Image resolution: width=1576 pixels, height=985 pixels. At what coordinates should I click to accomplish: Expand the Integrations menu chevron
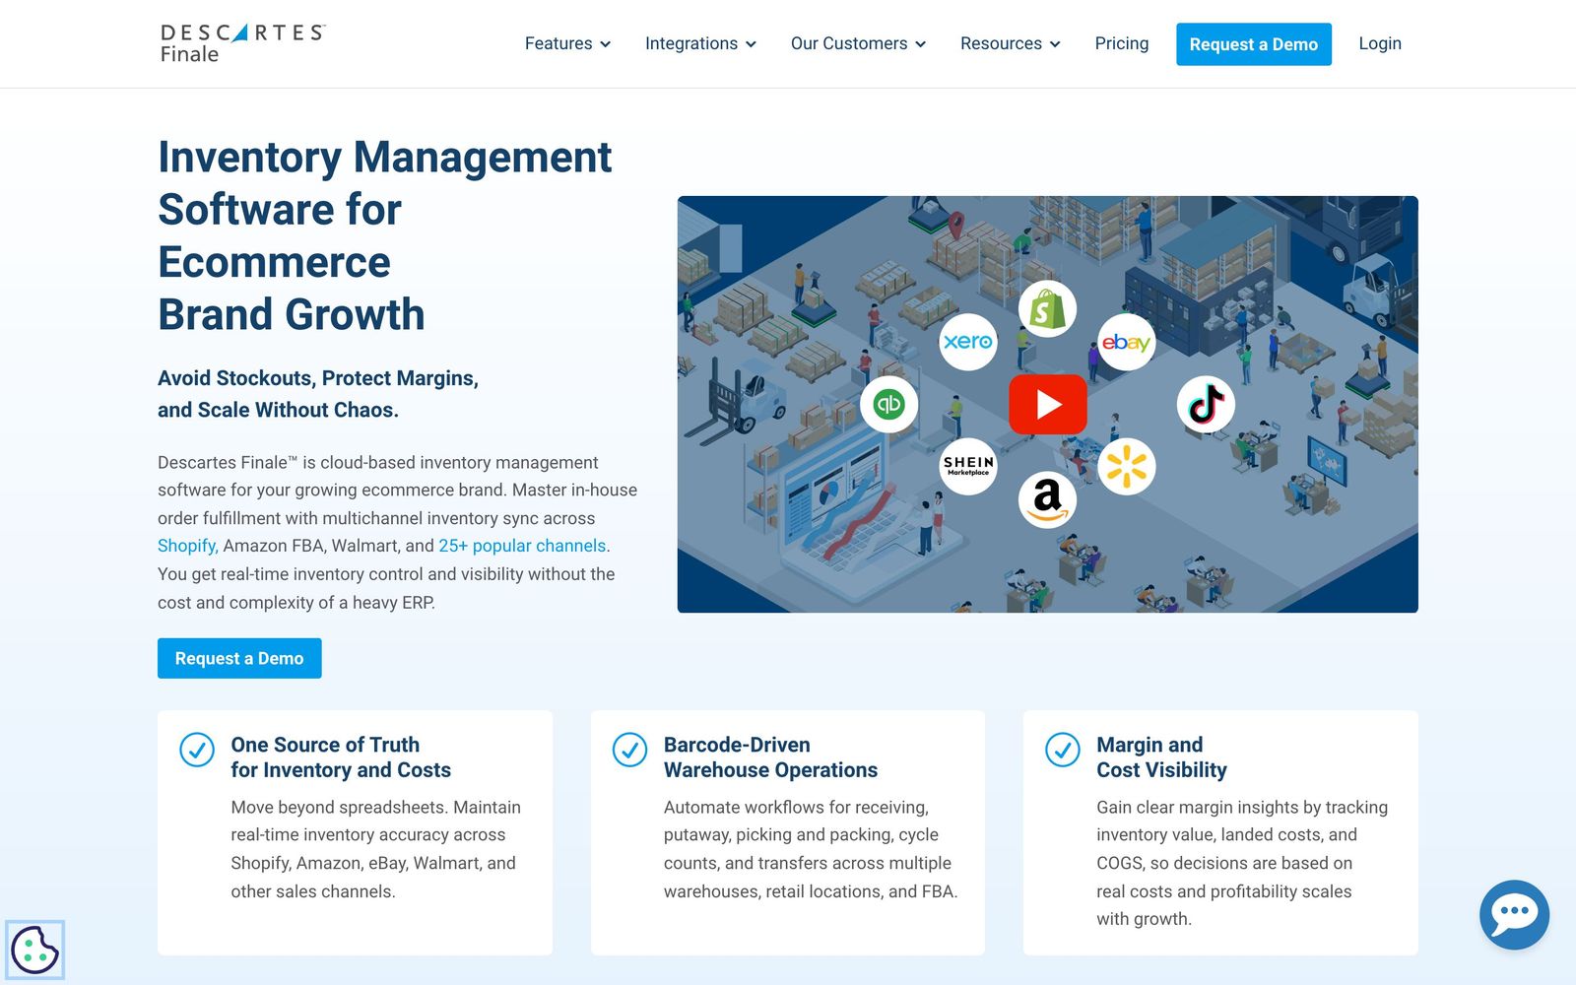point(751,44)
